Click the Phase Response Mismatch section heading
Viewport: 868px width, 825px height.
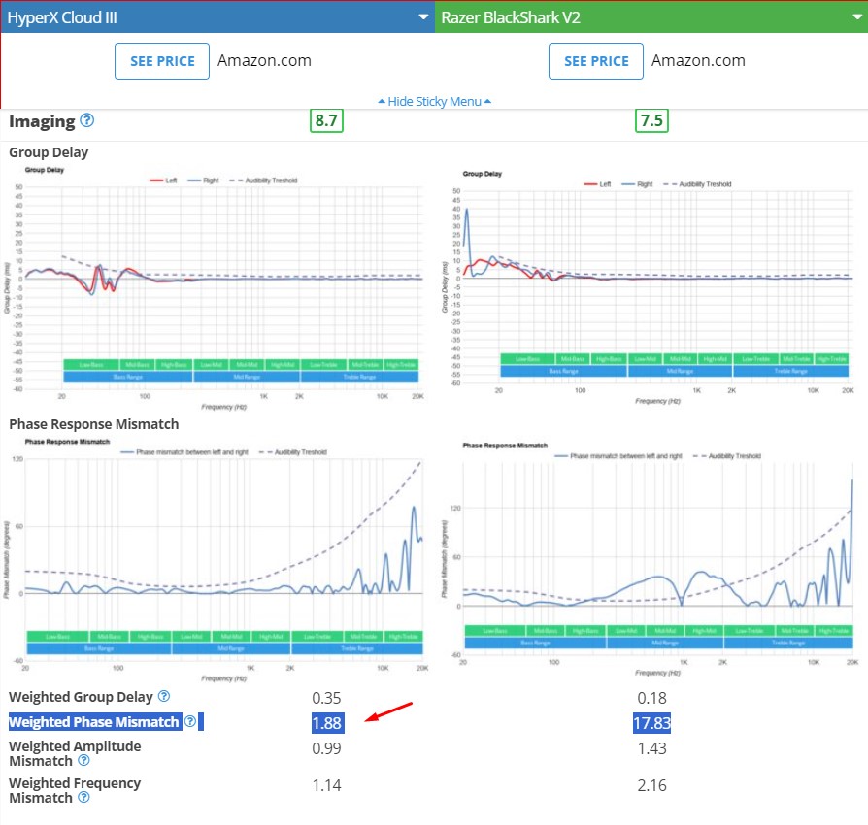(x=94, y=424)
